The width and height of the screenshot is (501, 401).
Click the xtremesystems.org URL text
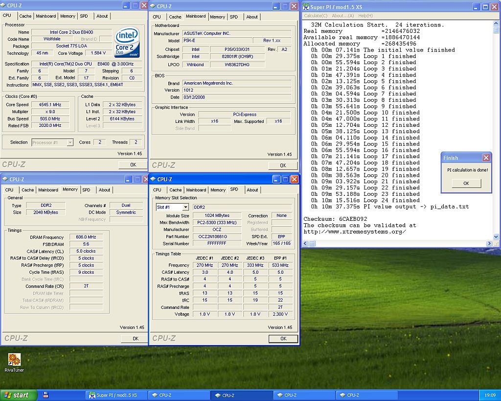tap(355, 232)
